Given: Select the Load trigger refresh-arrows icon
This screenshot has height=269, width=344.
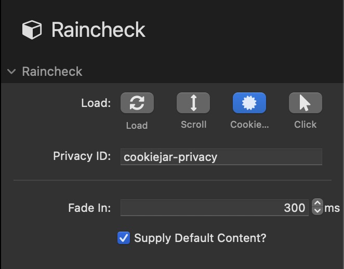Looking at the screenshot, I should click(x=137, y=103).
